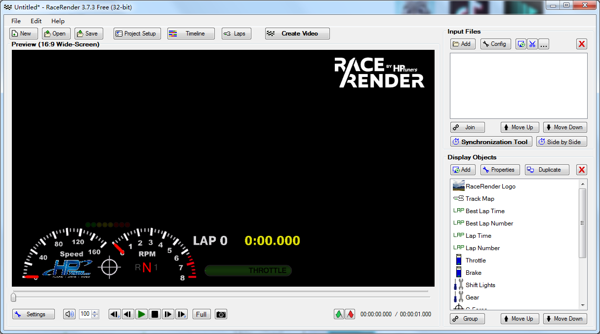Viewport: 600px width, 334px height.
Task: Click the green start marker flag icon
Action: [339, 314]
